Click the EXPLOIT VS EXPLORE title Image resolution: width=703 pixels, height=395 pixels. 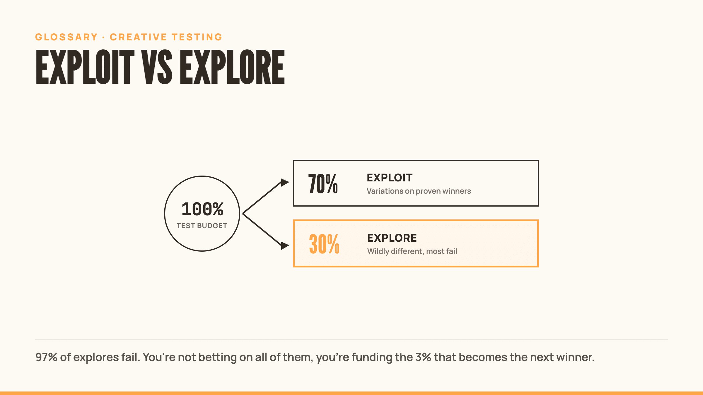[160, 67]
